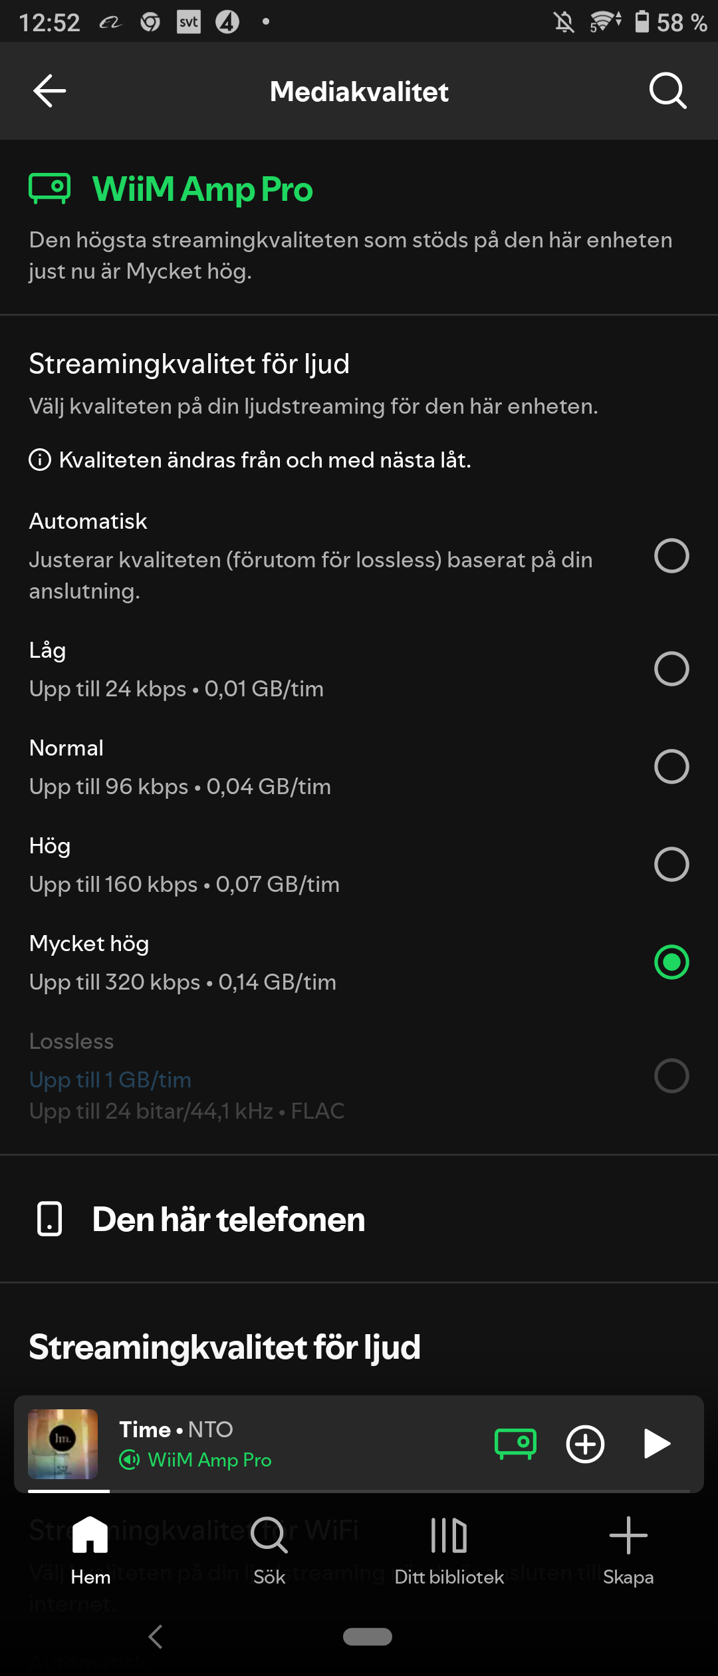718x1676 pixels.
Task: Select the Automatisk quality radio button
Action: point(671,556)
